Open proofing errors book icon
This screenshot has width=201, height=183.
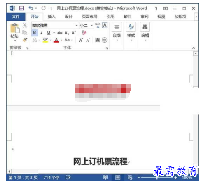point(68,178)
